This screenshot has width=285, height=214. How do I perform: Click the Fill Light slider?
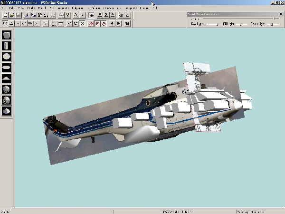click(x=241, y=23)
